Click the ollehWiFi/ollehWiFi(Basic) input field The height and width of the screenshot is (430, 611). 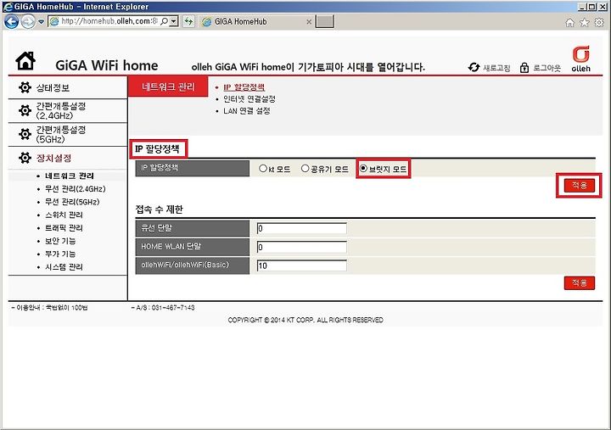[301, 265]
